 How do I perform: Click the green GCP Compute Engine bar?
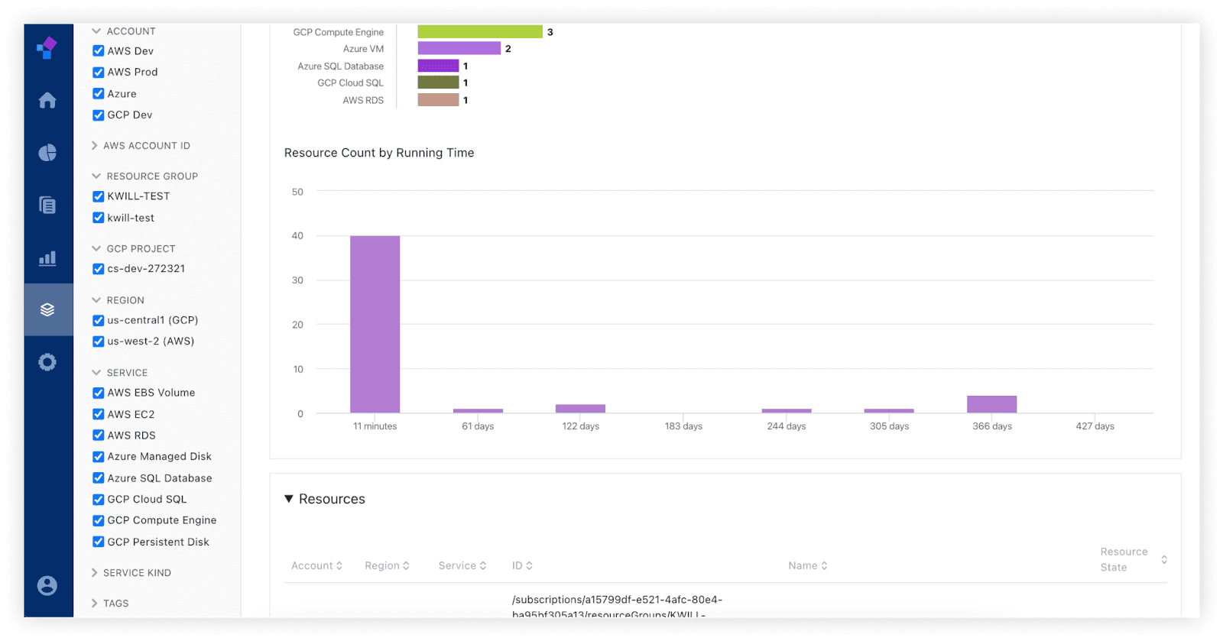(x=480, y=32)
